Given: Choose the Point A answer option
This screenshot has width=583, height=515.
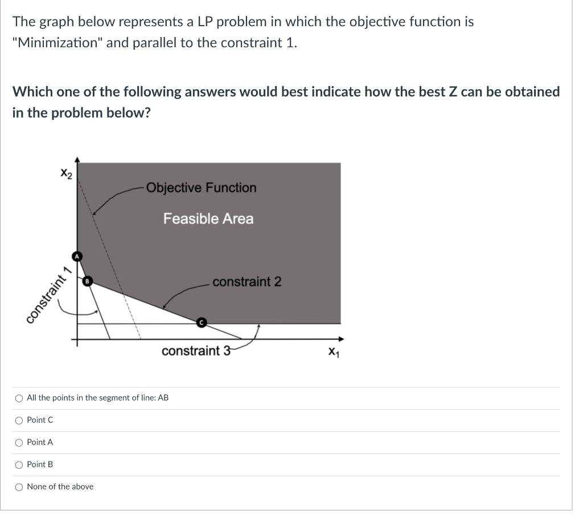Looking at the screenshot, I should (19, 442).
